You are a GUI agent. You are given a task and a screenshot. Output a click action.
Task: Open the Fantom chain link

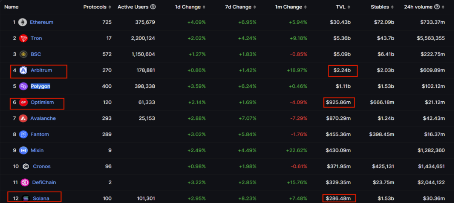click(40, 134)
